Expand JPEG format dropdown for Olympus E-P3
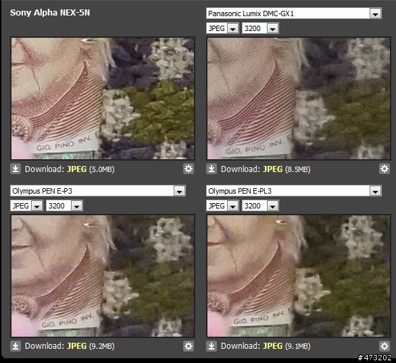This screenshot has height=363, width=396. pyautogui.click(x=26, y=206)
